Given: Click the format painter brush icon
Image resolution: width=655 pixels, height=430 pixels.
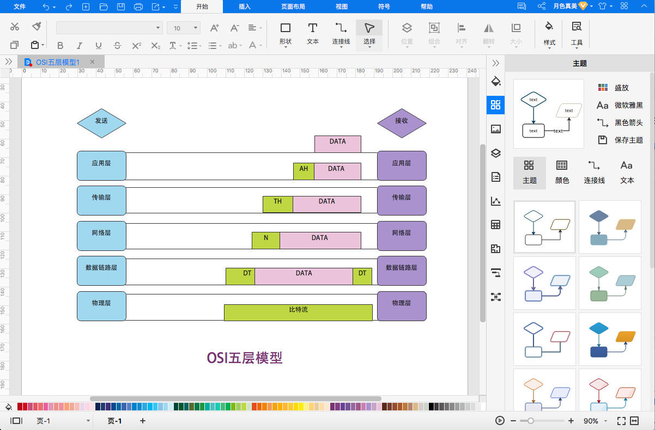Looking at the screenshot, I should click(x=37, y=27).
